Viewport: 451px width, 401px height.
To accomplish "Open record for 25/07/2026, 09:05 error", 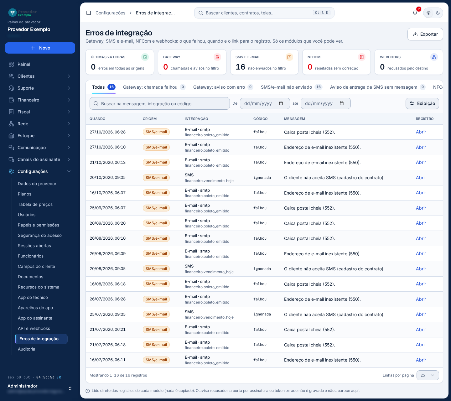I will [x=421, y=314].
